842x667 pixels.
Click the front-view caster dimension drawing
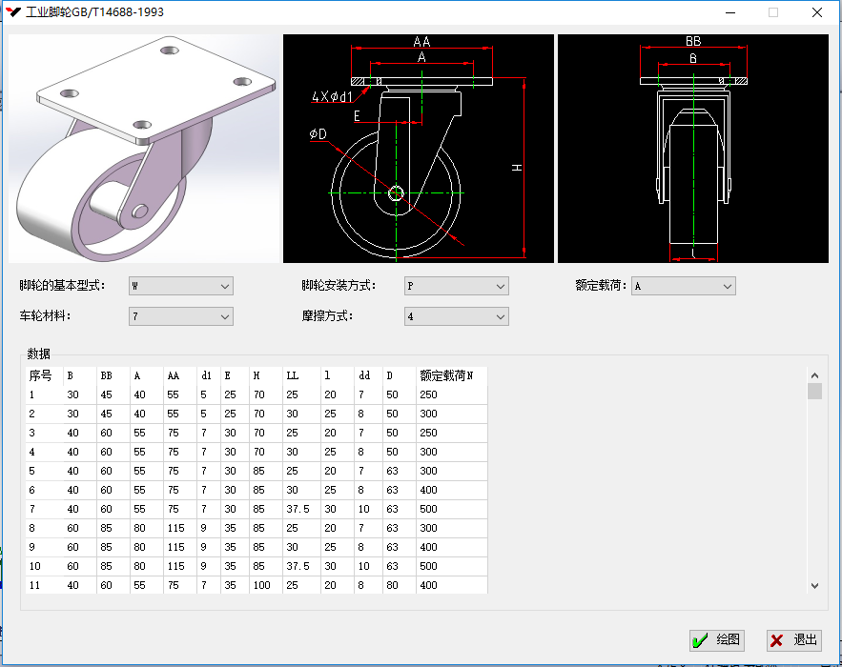coord(692,149)
